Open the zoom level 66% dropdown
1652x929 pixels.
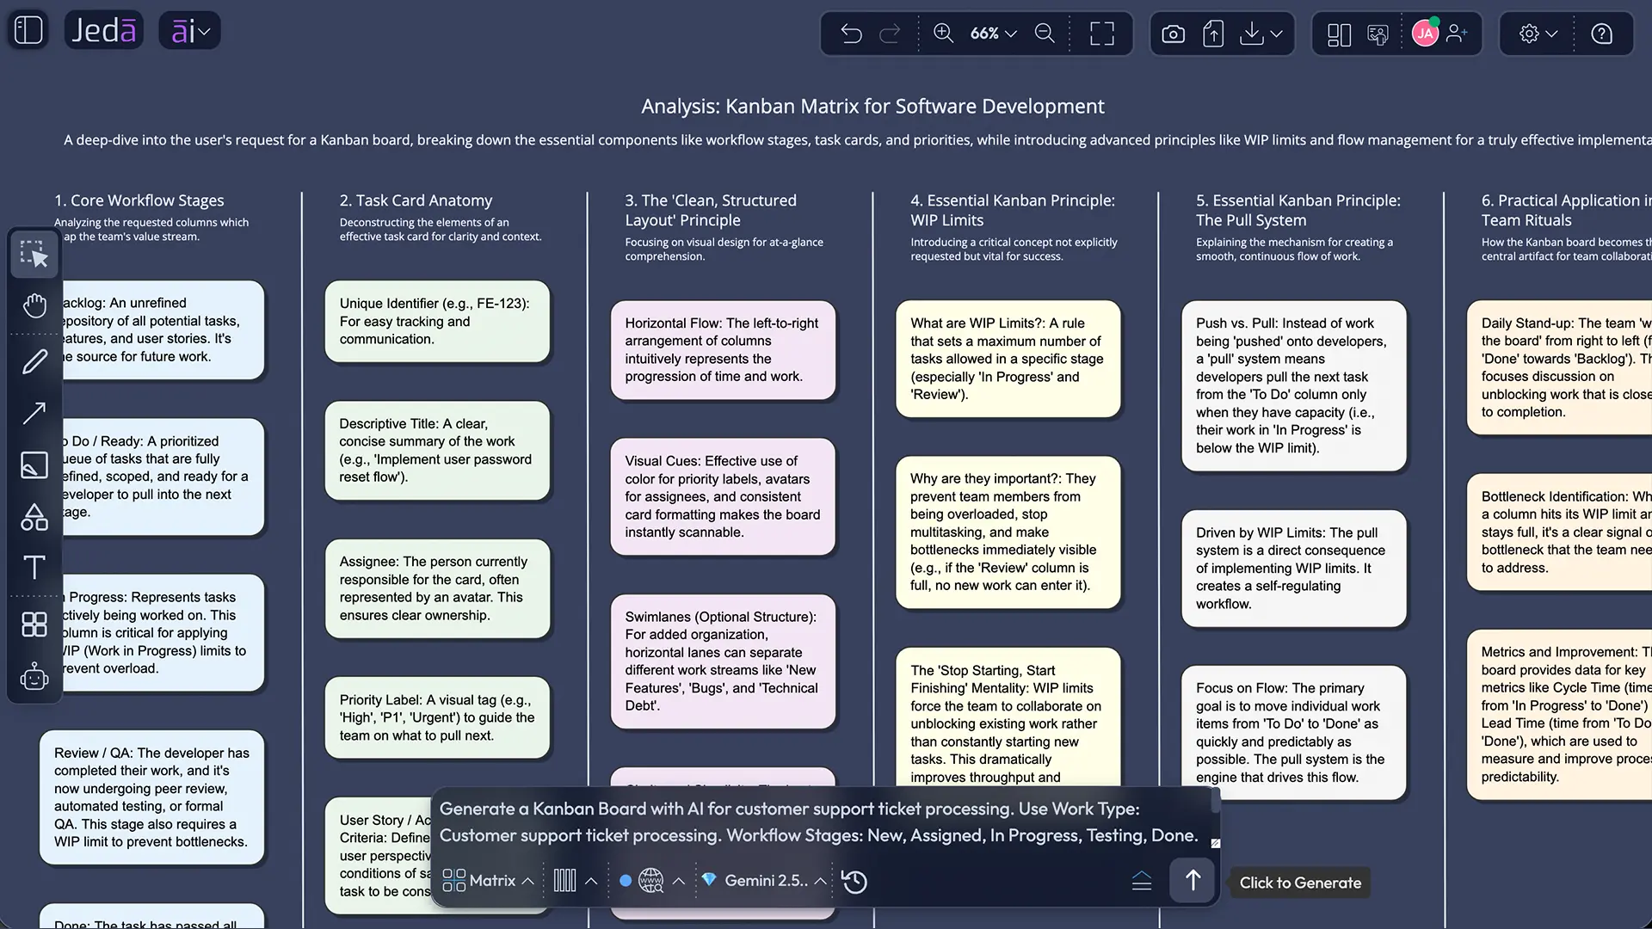[993, 34]
